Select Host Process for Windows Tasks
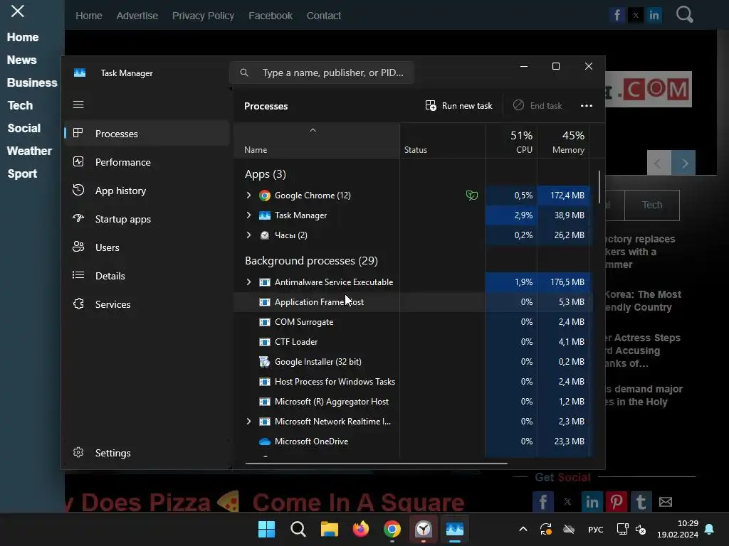The height and width of the screenshot is (546, 729). coord(412,382)
